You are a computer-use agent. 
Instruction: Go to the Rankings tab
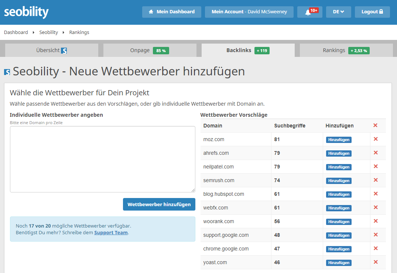[346, 50]
